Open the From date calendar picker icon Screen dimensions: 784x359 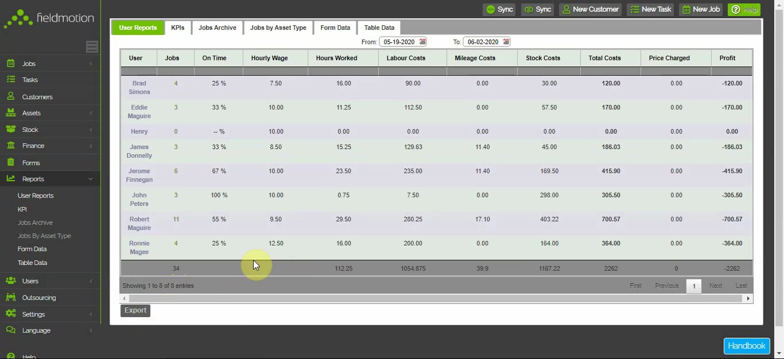[423, 42]
